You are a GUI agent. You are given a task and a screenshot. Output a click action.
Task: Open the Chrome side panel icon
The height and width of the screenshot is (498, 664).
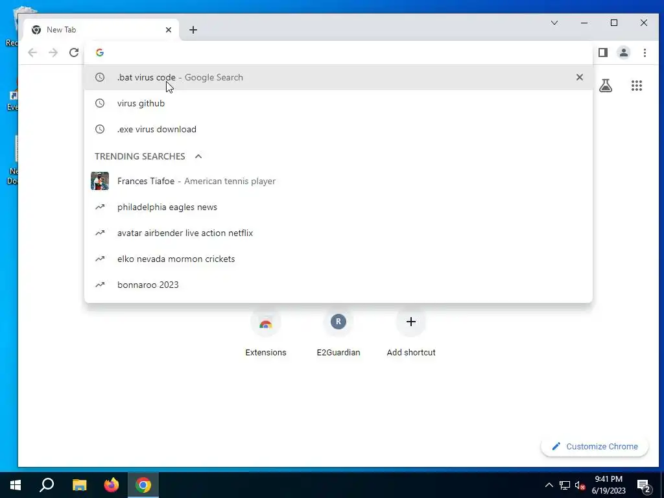click(603, 53)
